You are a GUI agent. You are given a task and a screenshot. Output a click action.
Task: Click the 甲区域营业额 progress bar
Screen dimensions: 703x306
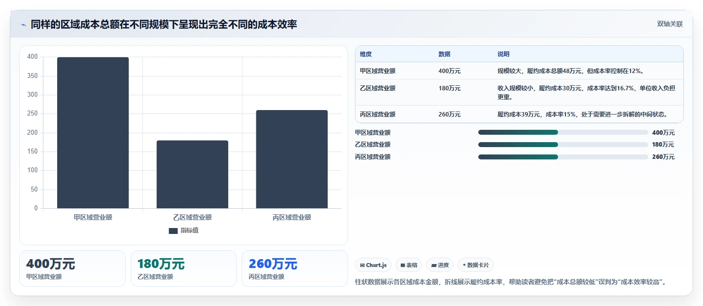[x=563, y=132]
